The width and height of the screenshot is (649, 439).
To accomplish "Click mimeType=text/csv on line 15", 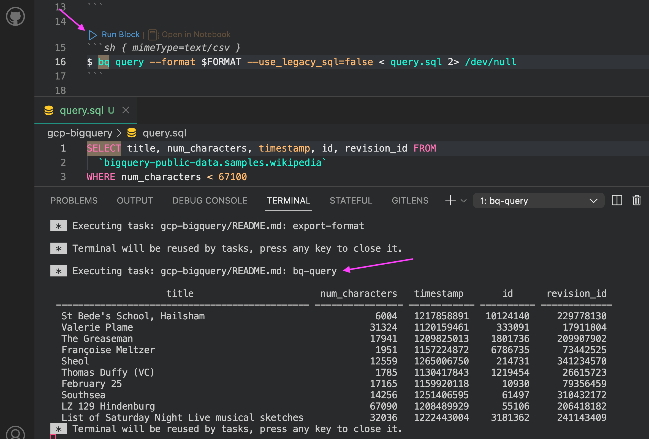I will (x=181, y=48).
